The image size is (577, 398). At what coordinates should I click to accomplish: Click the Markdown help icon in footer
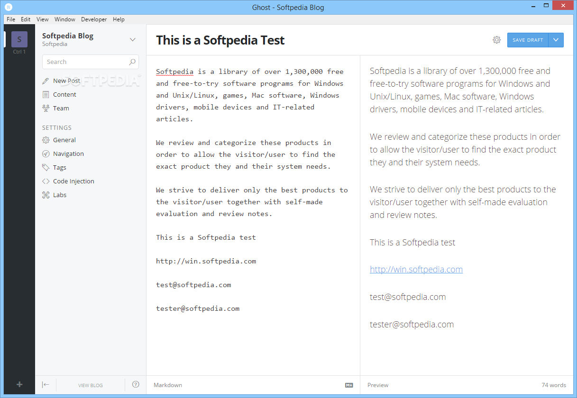coord(349,385)
